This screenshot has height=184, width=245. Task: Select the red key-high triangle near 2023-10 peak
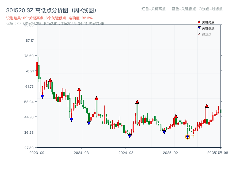50,80
